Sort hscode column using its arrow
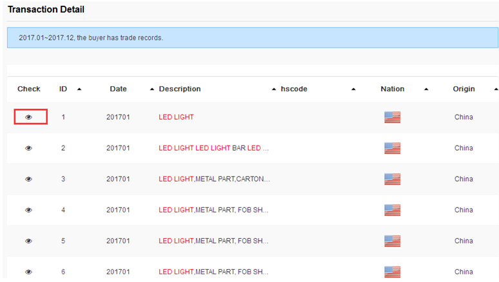This screenshot has height=282, width=499. (x=353, y=89)
